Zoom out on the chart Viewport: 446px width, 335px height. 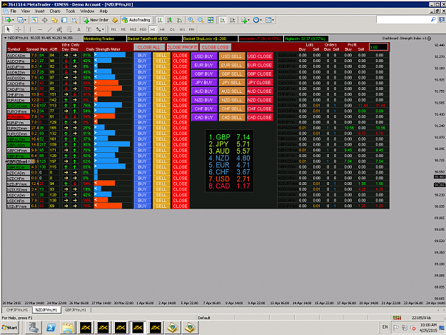pyautogui.click(x=201, y=20)
